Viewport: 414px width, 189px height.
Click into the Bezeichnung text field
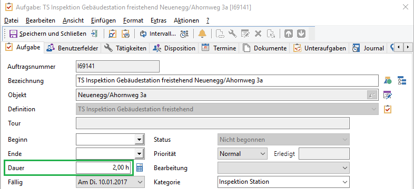pyautogui.click(x=227, y=80)
